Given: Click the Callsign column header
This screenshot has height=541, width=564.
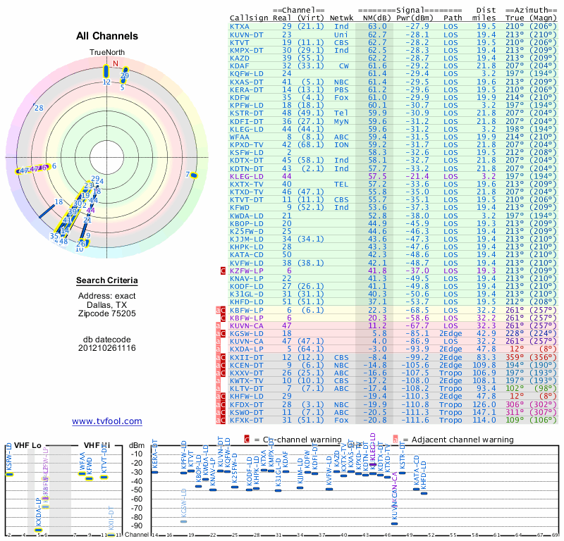Looking at the screenshot, I should pyautogui.click(x=249, y=18).
